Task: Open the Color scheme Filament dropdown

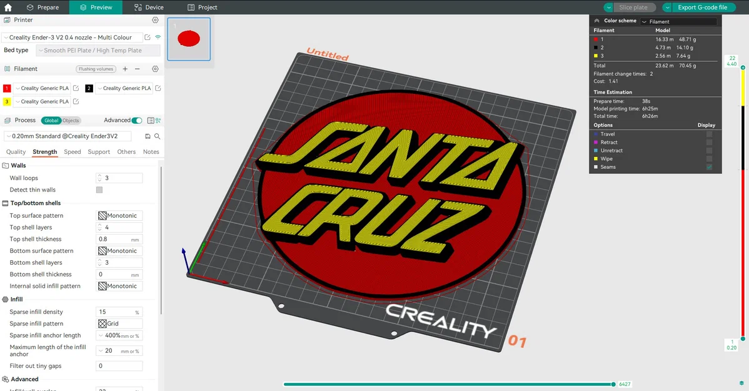Action: [x=679, y=21]
